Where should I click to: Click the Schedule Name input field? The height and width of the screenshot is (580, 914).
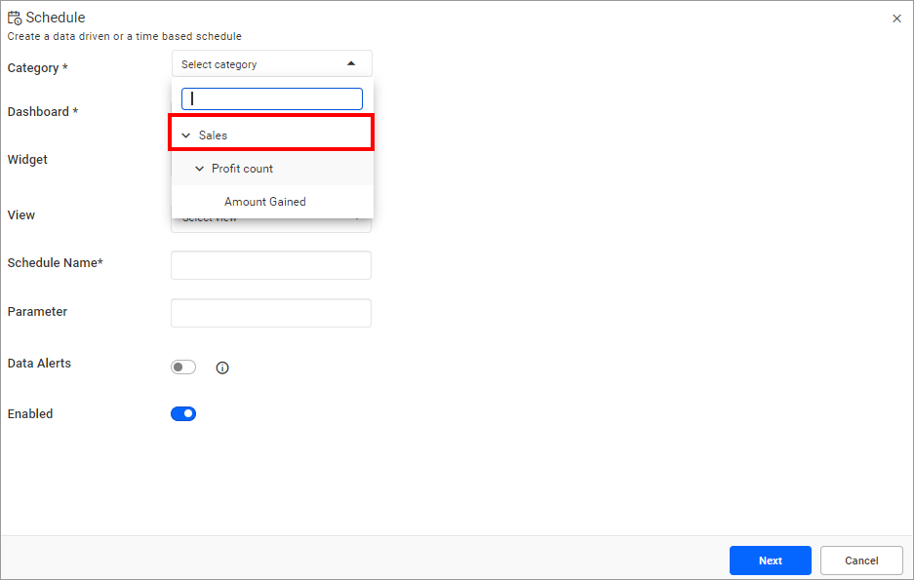click(271, 264)
